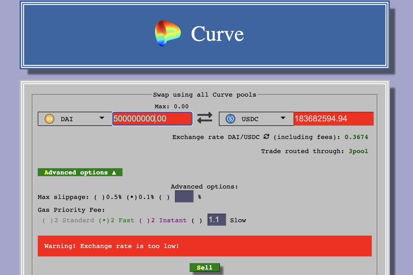
Task: Focus the USDC amount output field
Action: point(333,119)
